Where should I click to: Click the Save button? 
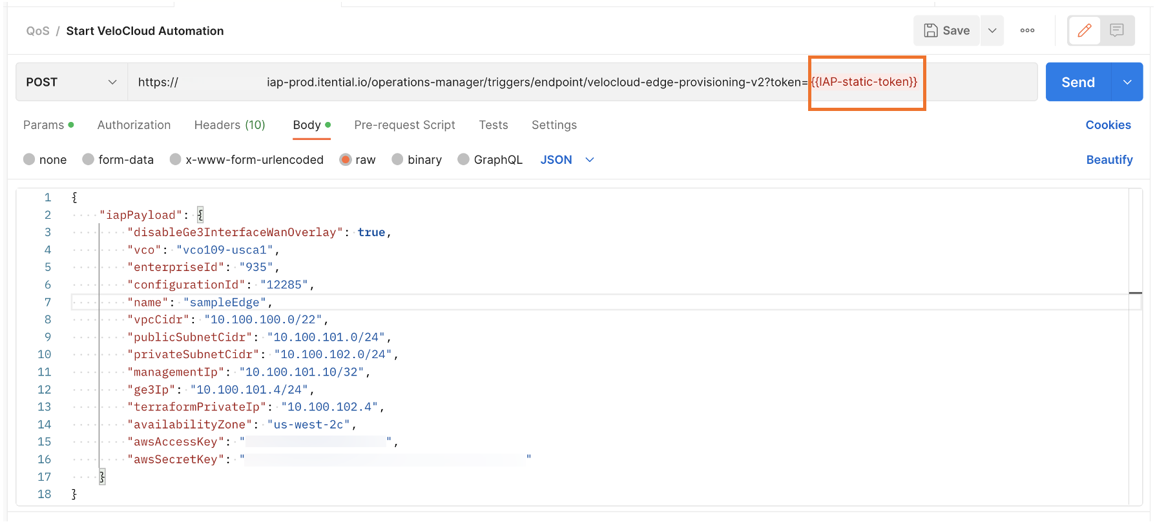tap(946, 30)
